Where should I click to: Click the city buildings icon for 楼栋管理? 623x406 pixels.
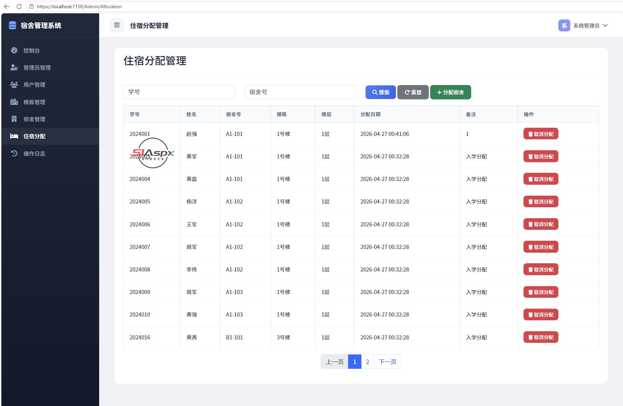14,102
